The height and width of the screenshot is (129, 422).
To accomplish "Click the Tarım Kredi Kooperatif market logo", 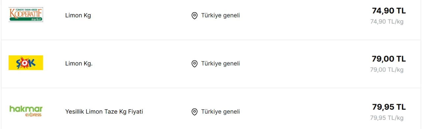I will tap(26, 15).
